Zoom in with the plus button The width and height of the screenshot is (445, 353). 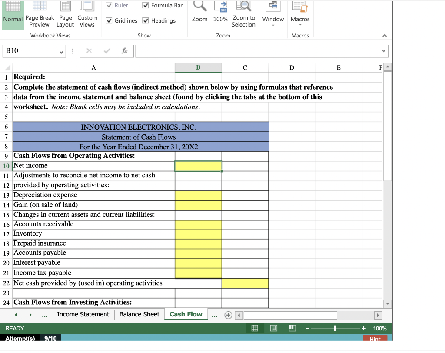(364, 329)
